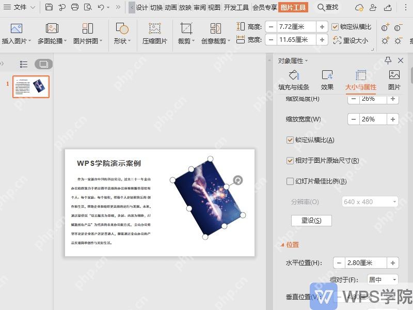Click the Print Preview icon
The height and width of the screenshot is (310, 413).
click(x=88, y=7)
